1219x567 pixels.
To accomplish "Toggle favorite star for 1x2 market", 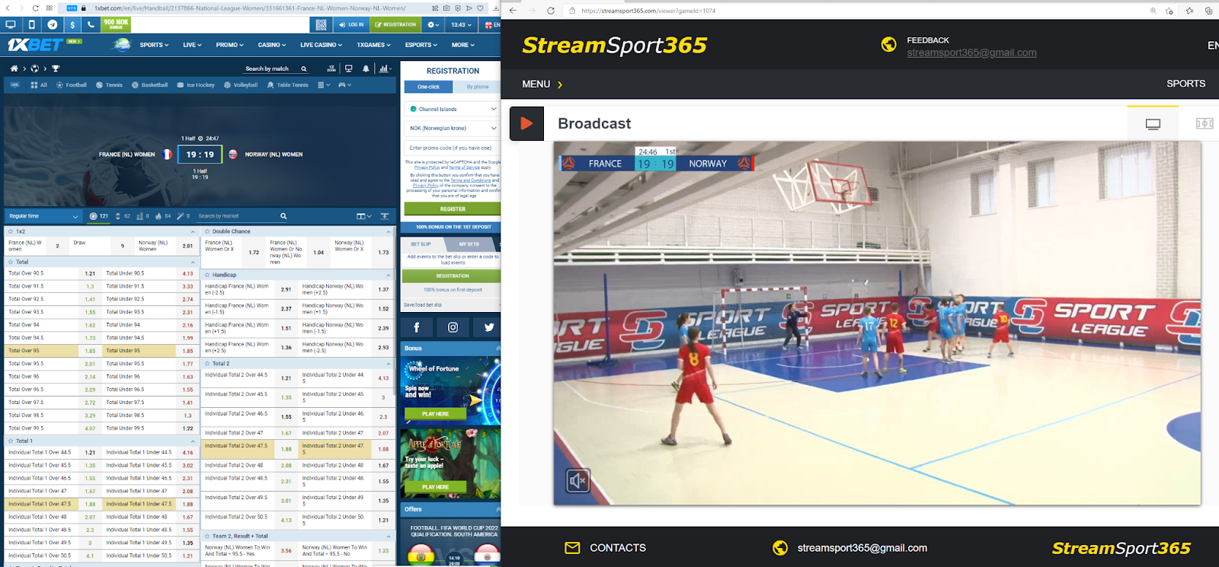I will (11, 231).
